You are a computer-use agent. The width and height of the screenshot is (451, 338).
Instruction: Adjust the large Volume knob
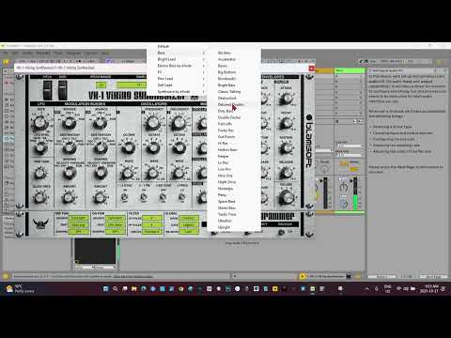(286, 198)
